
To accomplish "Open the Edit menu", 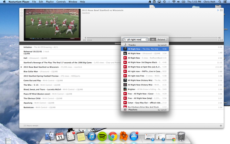I will coord(41,2).
